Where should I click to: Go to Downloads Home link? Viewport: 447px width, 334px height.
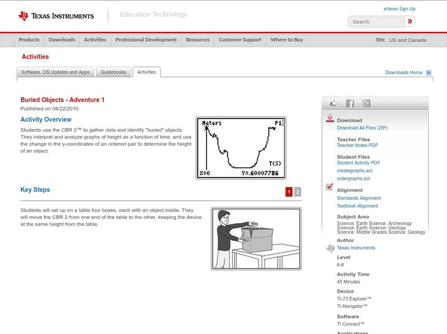click(x=403, y=73)
